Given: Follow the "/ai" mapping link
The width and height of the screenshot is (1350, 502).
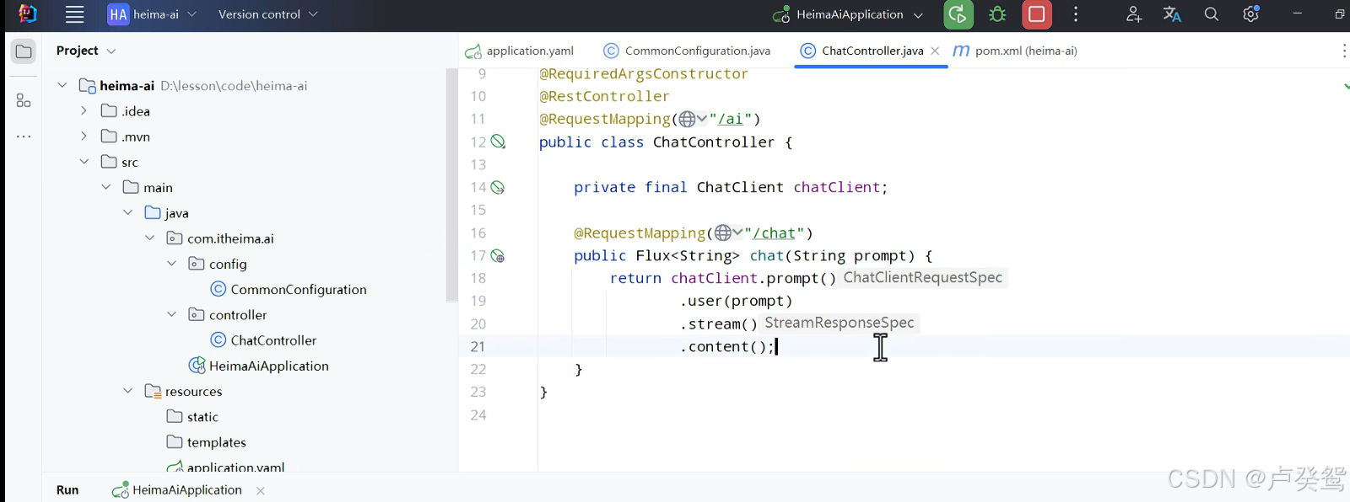Looking at the screenshot, I should coord(731,120).
